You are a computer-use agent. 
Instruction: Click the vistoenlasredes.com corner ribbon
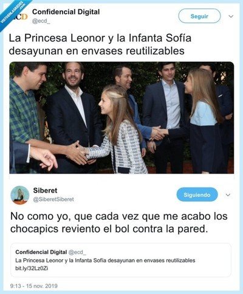click(13, 13)
